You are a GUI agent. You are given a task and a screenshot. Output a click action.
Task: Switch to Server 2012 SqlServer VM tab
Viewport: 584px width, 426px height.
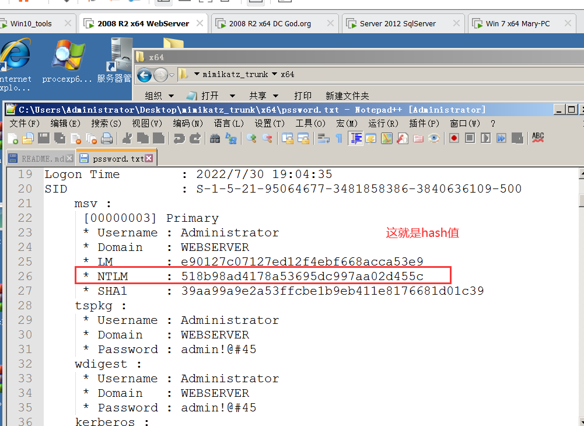[x=398, y=24]
